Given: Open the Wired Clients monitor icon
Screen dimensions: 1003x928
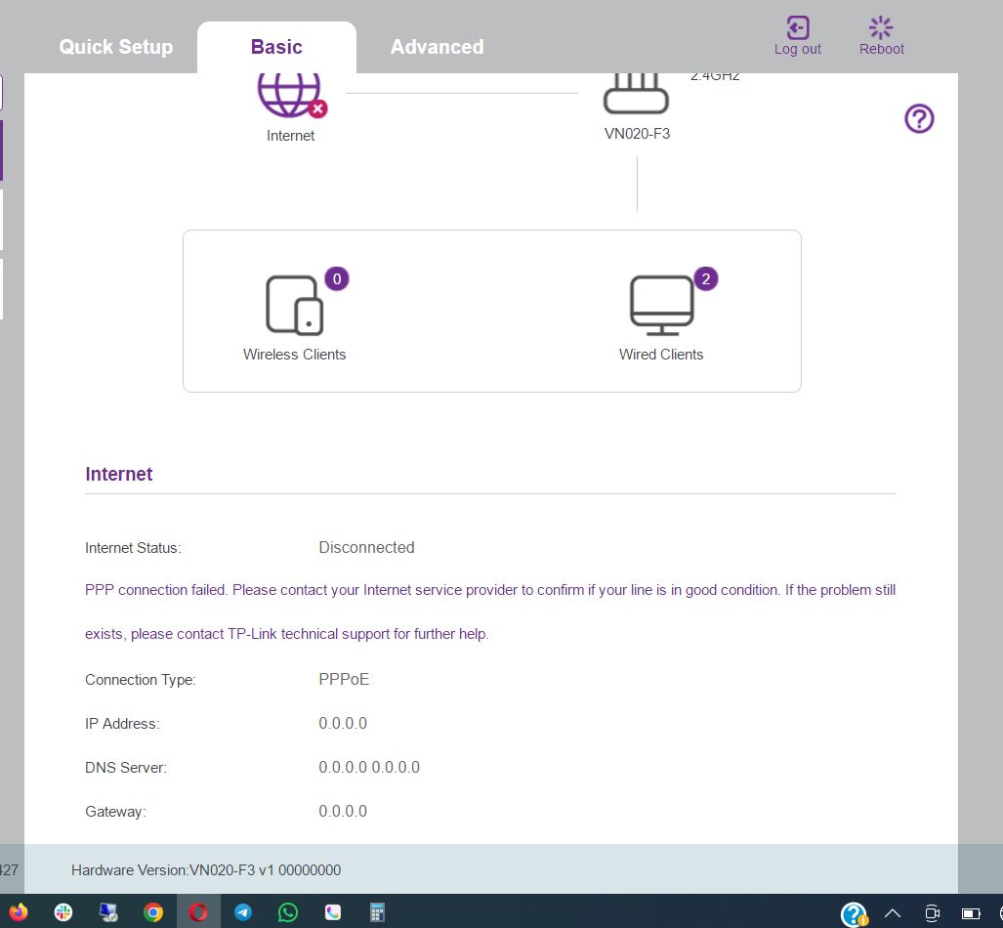Looking at the screenshot, I should [662, 306].
